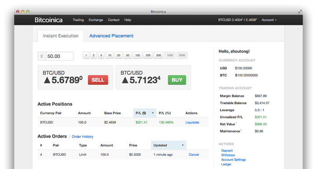
Task: Click the red SELL button
Action: [x=98, y=80]
